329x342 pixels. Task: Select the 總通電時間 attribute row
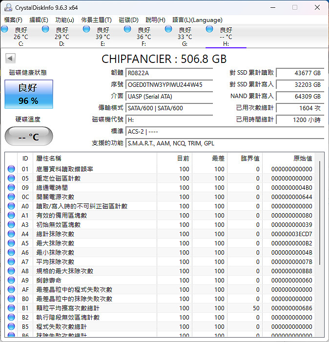point(161,187)
